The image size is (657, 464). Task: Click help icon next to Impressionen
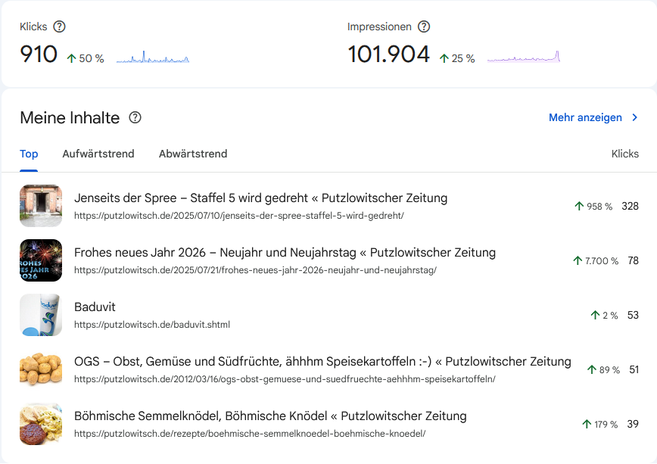click(424, 26)
